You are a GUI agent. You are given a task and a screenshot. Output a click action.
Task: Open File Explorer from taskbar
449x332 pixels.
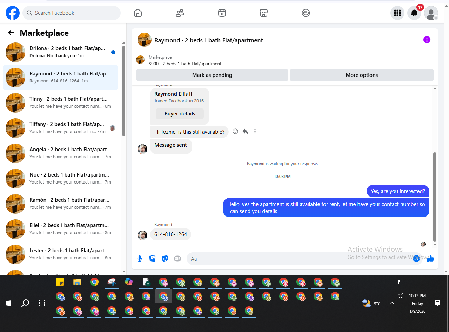pyautogui.click(x=77, y=282)
